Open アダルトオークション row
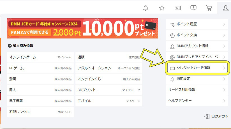 click(x=109, y=68)
